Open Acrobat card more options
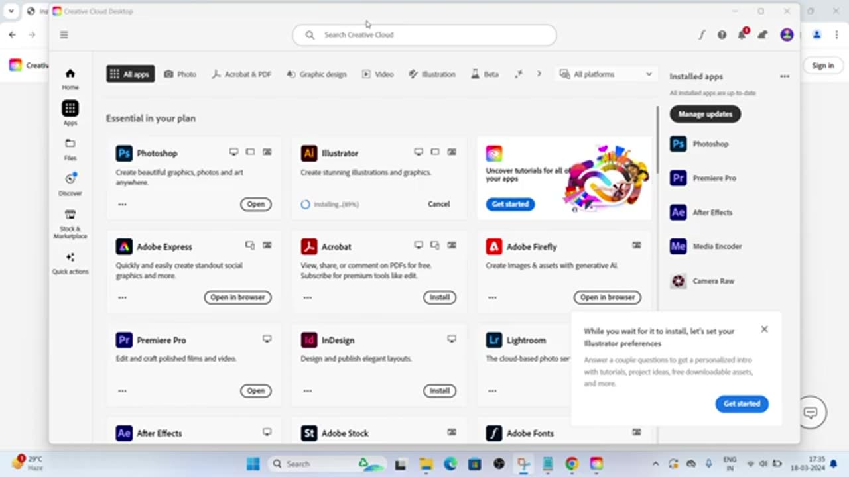 pos(307,297)
